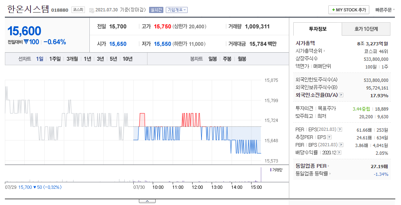Image resolution: width=401 pixels, height=205 pixels.
Task: Collapse the chart panel with bottom up-arrow
Action: [x=147, y=201]
